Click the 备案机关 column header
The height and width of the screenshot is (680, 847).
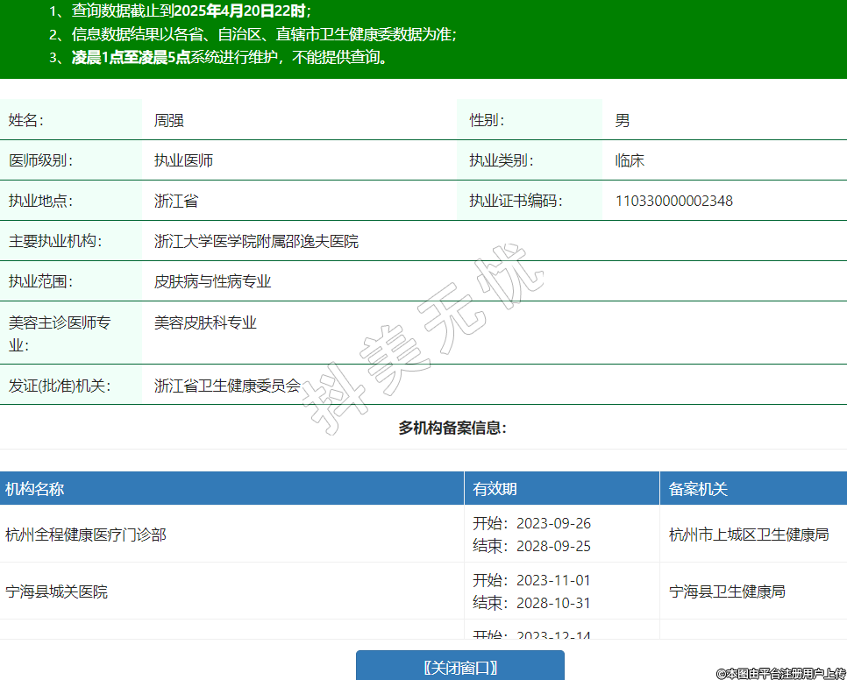point(698,489)
